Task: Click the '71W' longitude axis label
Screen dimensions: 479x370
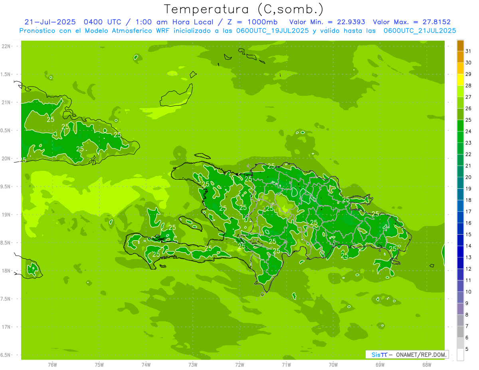Action: coord(286,365)
